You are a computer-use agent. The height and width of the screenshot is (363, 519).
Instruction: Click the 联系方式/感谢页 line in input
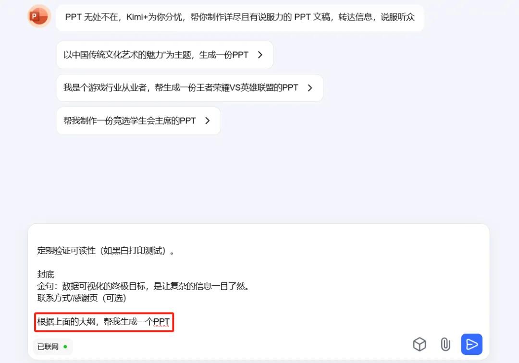point(81,298)
